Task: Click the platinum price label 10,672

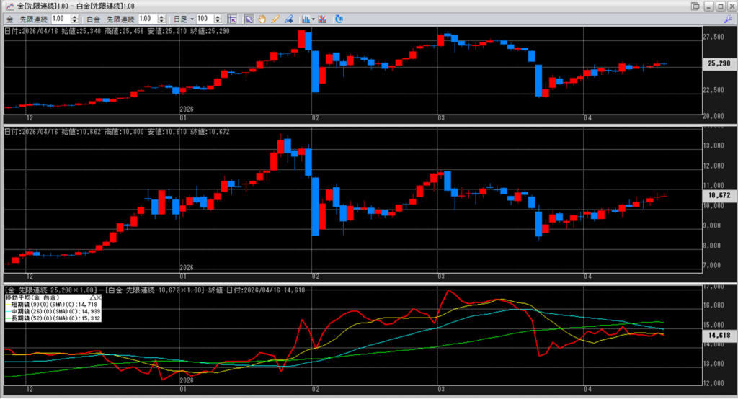Action: (719, 195)
